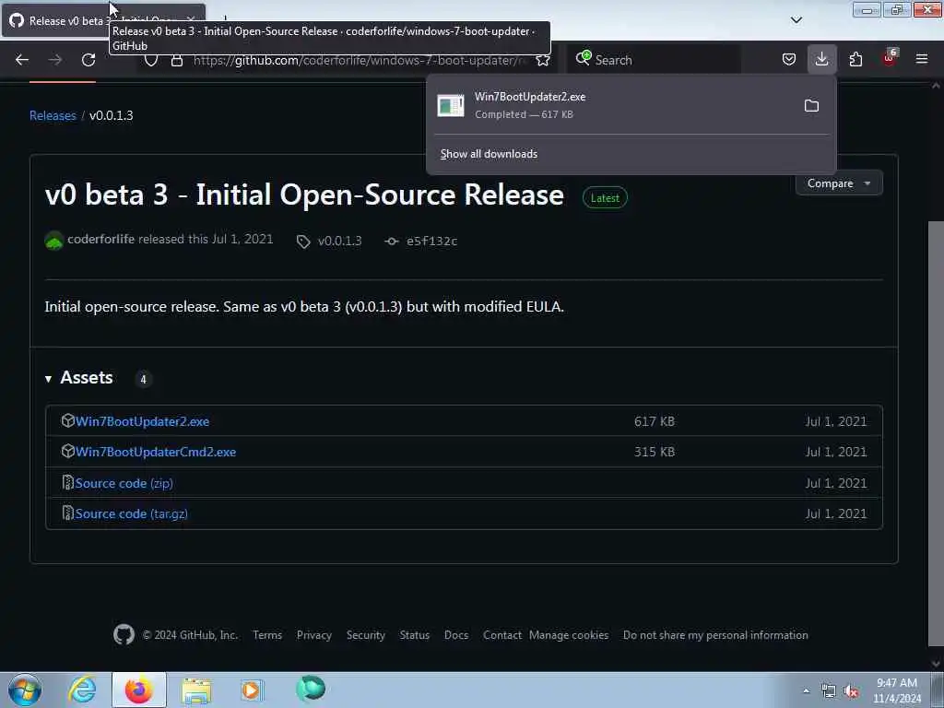944x708 pixels.
Task: Open the tracking protection shield icon
Action: 151,60
